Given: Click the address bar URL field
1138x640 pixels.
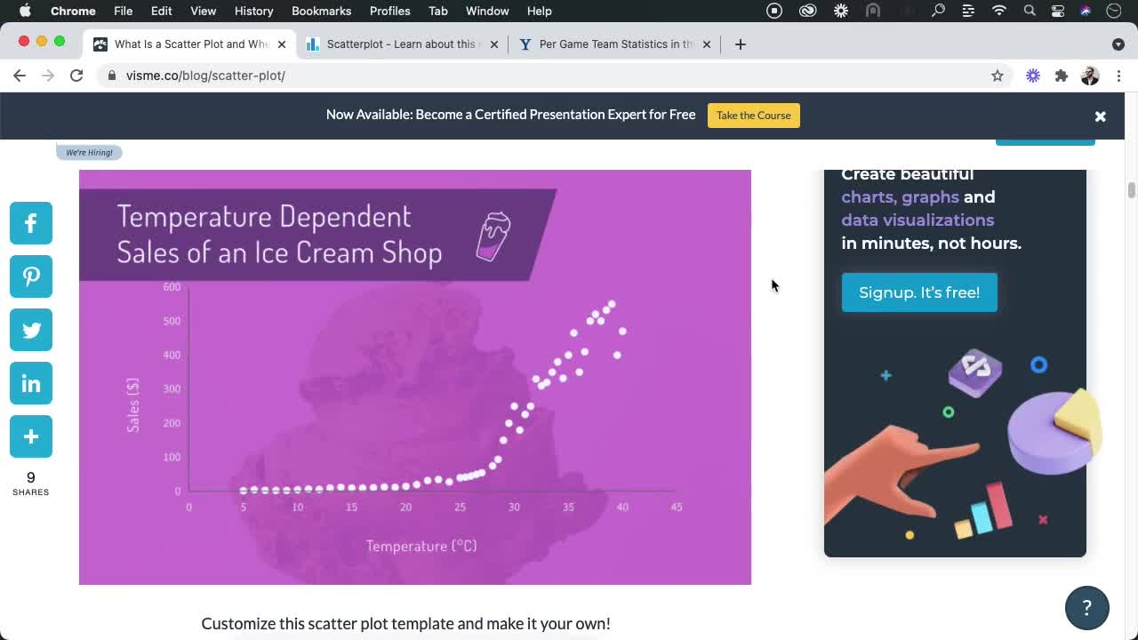Looking at the screenshot, I should tap(551, 76).
